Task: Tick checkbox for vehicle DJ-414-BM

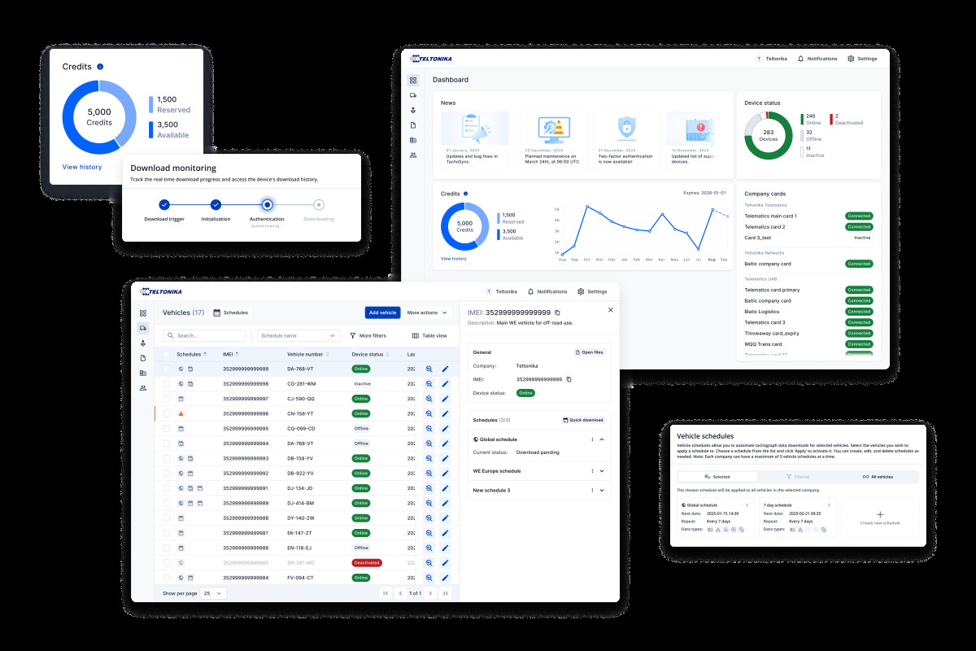Action: coord(167,503)
